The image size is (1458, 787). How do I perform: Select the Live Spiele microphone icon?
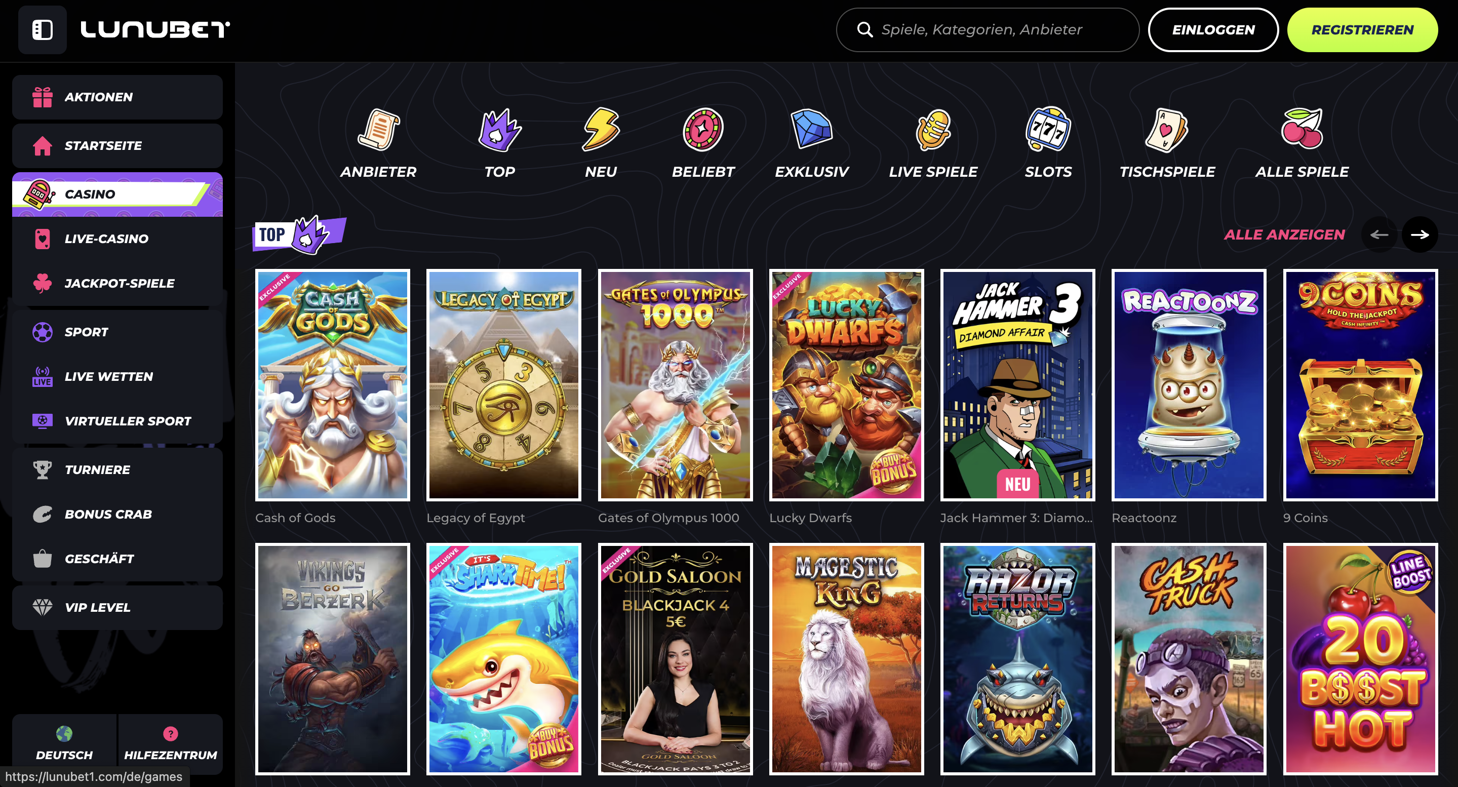click(x=933, y=130)
